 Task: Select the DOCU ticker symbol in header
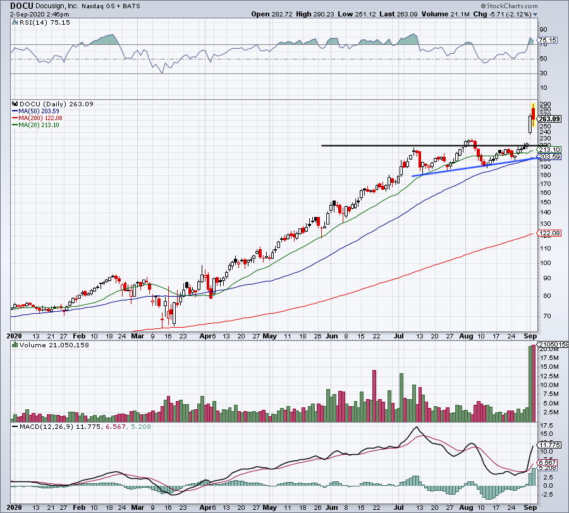pyautogui.click(x=21, y=6)
